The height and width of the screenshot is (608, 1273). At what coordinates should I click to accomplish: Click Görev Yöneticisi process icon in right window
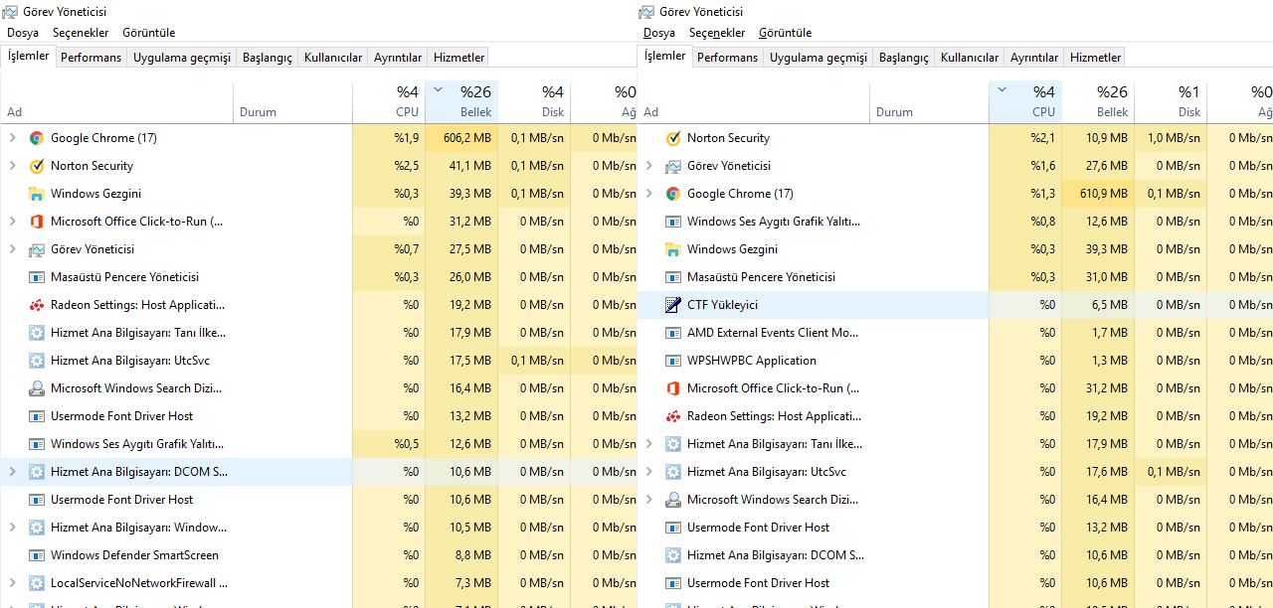click(673, 166)
